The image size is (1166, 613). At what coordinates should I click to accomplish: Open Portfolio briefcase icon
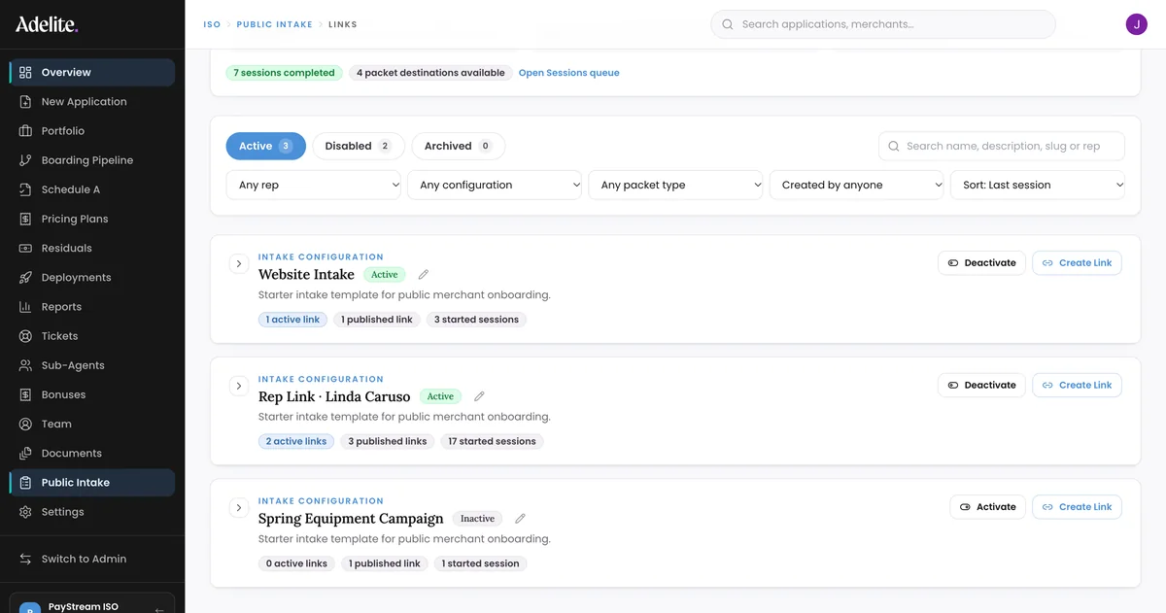[25, 131]
